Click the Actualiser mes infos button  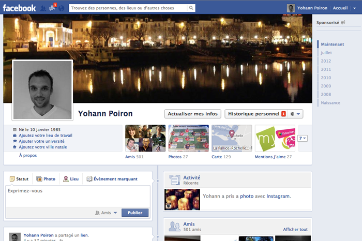coord(193,114)
